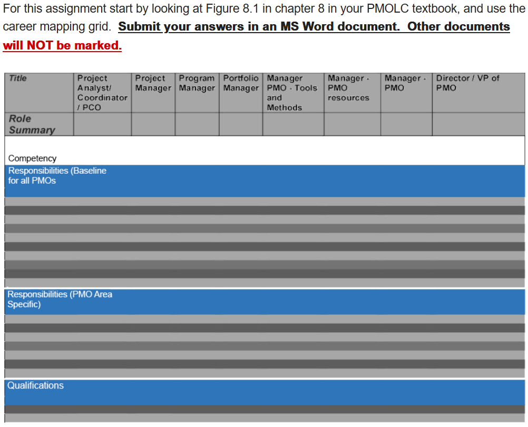The height and width of the screenshot is (427, 528).
Task: Click the Role Summary cell under Portfolio Manager
Action: click(x=240, y=124)
